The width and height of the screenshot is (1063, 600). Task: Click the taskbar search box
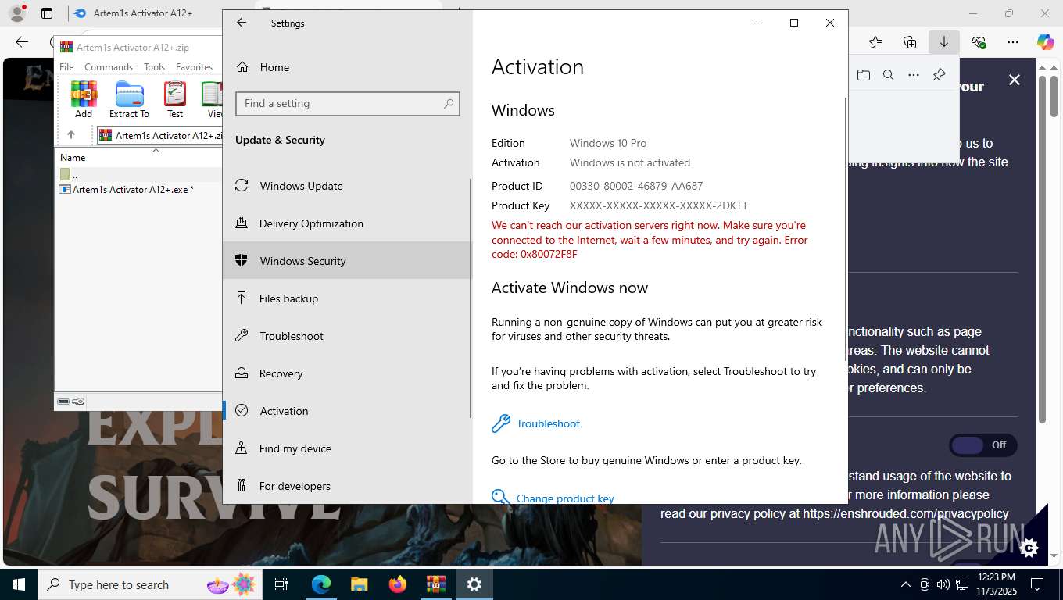pos(149,584)
